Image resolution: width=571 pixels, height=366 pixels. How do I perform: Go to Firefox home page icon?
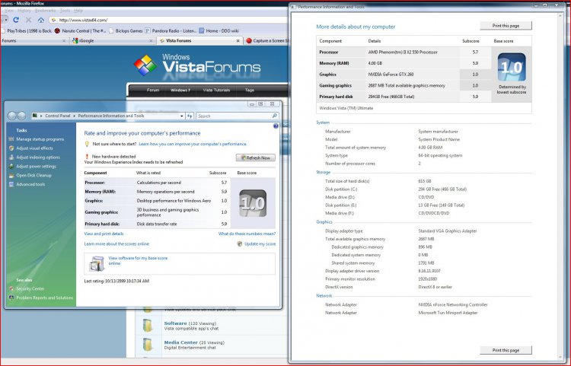(41, 20)
